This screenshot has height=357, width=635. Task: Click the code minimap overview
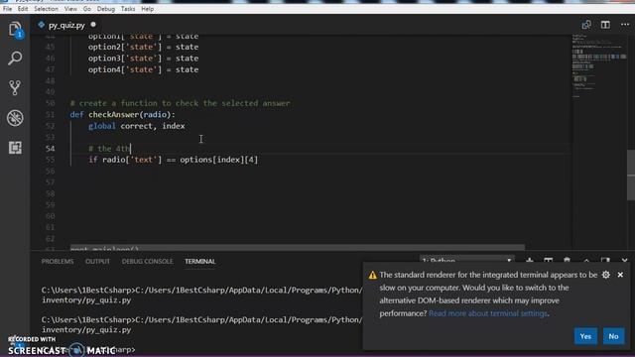pyautogui.click(x=598, y=66)
